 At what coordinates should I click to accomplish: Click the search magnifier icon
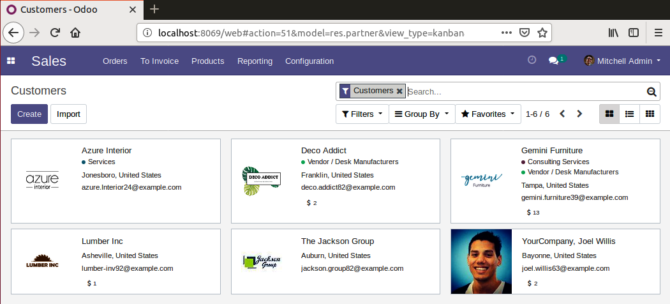pyautogui.click(x=651, y=91)
